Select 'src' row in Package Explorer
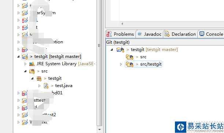This screenshot has height=133, width=224. pyautogui.click(x=38, y=71)
